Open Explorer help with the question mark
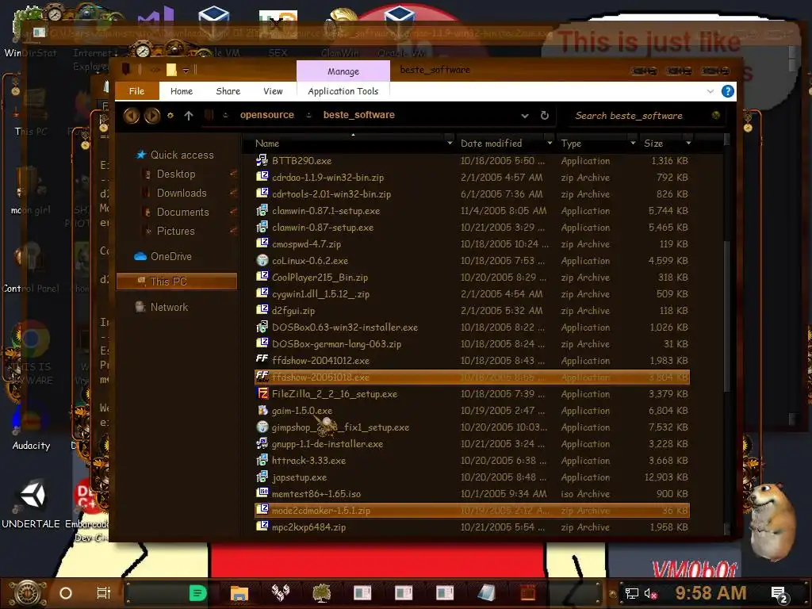The height and width of the screenshot is (609, 812). pos(727,92)
